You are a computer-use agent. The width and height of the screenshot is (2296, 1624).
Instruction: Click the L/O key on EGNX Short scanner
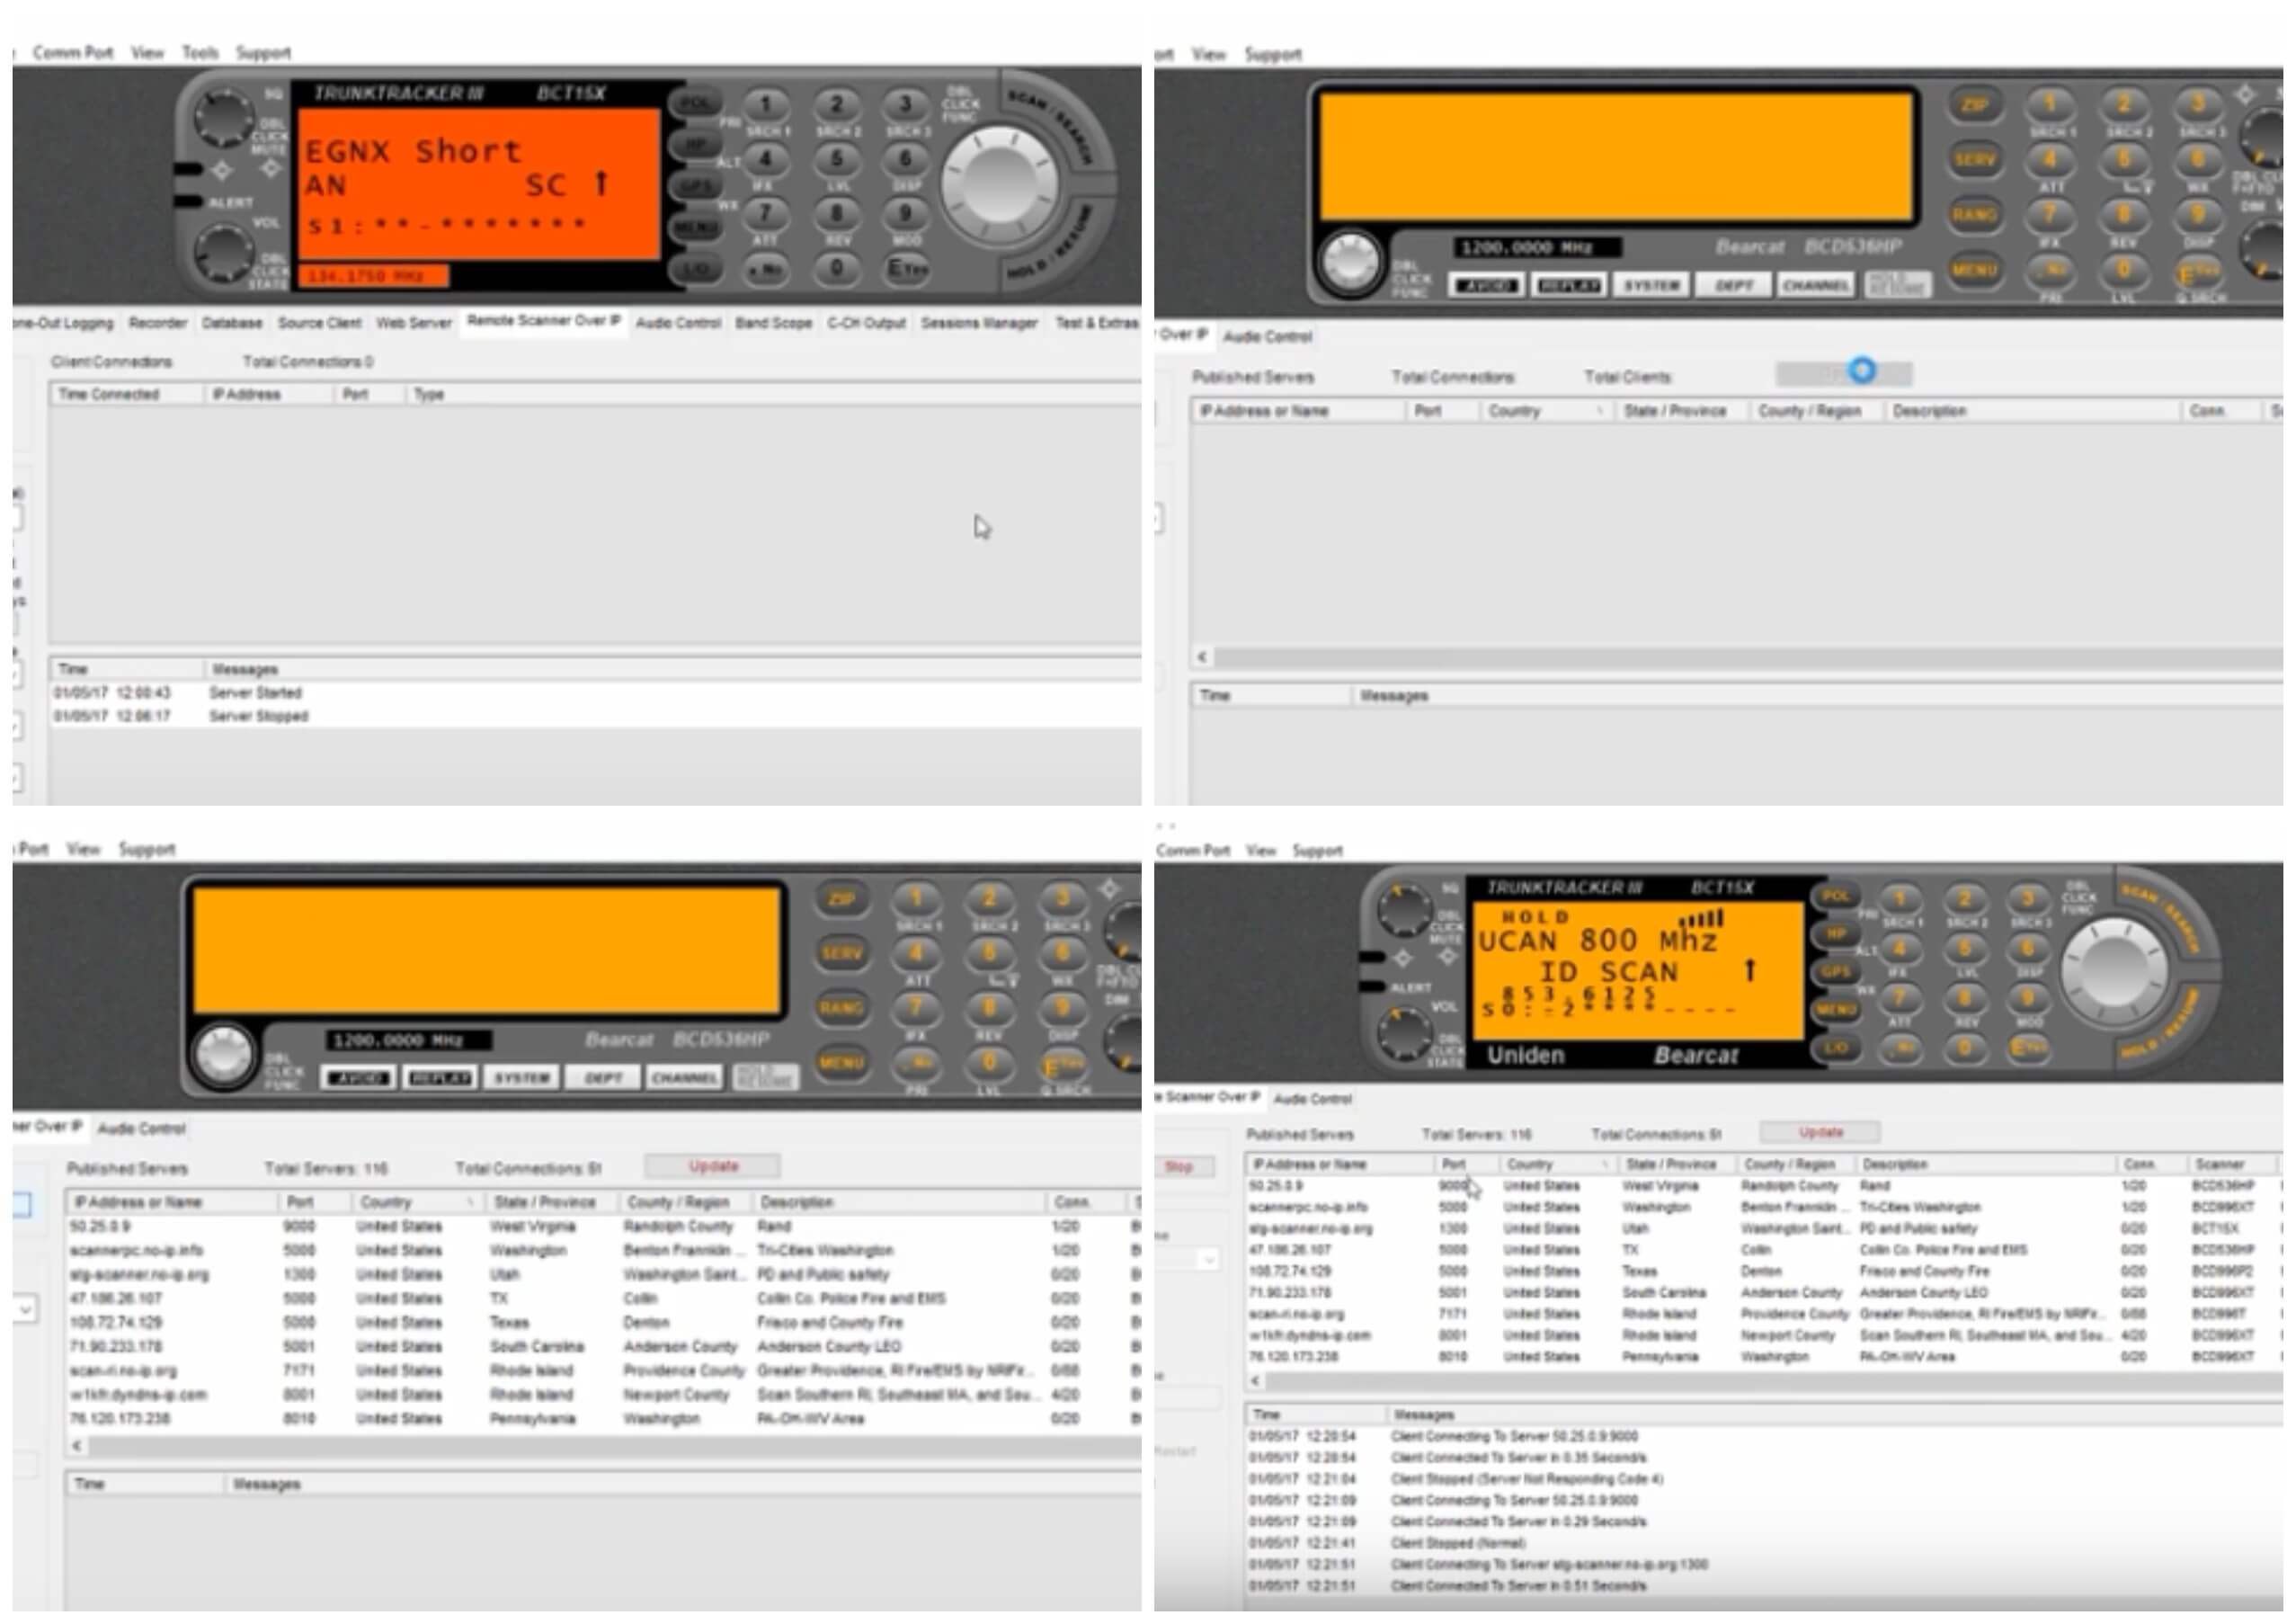[x=695, y=269]
